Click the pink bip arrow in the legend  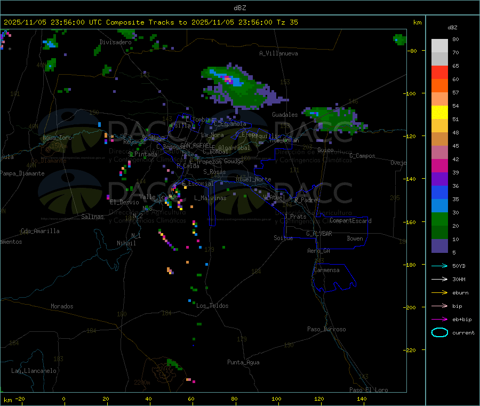[439, 306]
